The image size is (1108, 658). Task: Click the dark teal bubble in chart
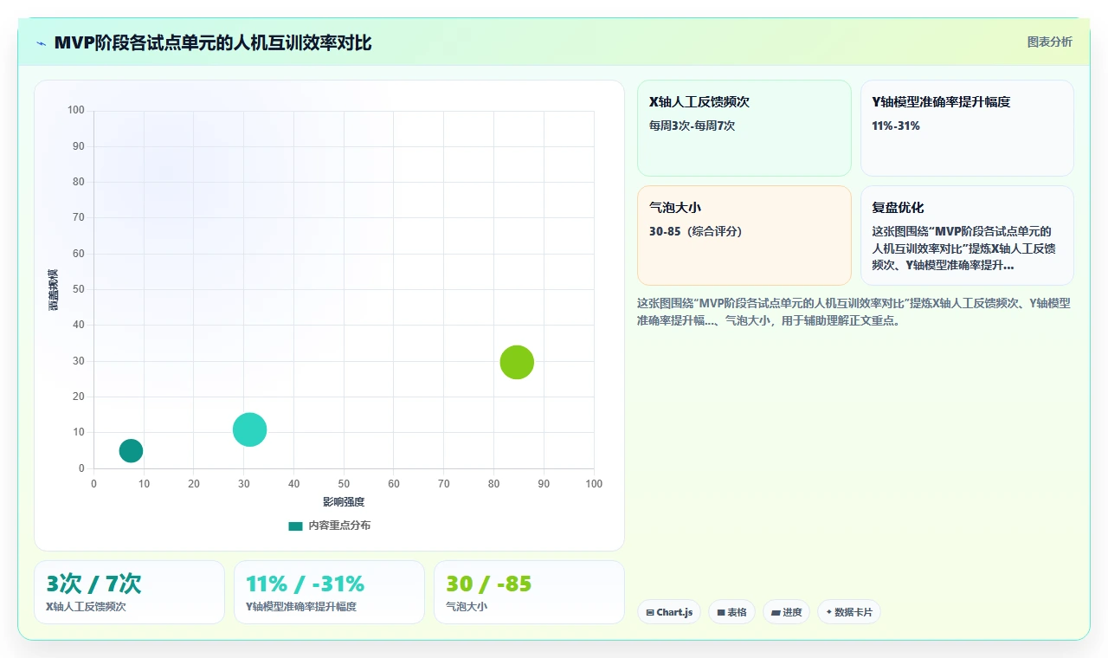pos(131,450)
